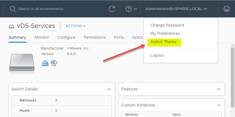Expand the Administrator@VSPHERE.LOCAL user menu

[x=176, y=9]
